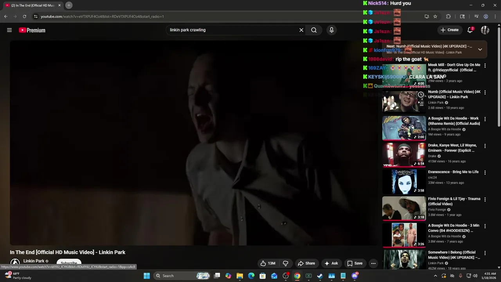Screen dimensions: 501x282
Task: Go back with browser back arrow
Action: (x=5, y=16)
